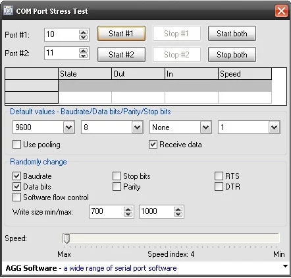291x278 pixels.
Task: Select the State column header
Action: (x=85, y=74)
